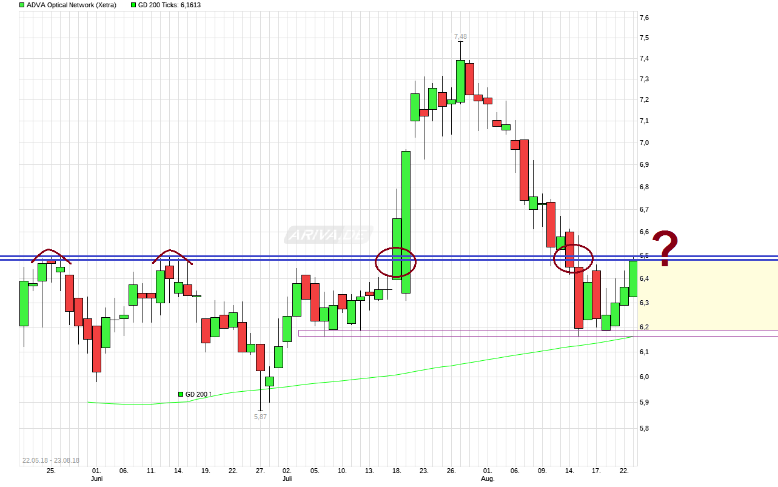
Task: Click the 10. date label on the time axis
Action: point(342,471)
